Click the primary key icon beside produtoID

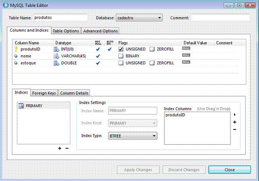pyautogui.click(x=16, y=49)
